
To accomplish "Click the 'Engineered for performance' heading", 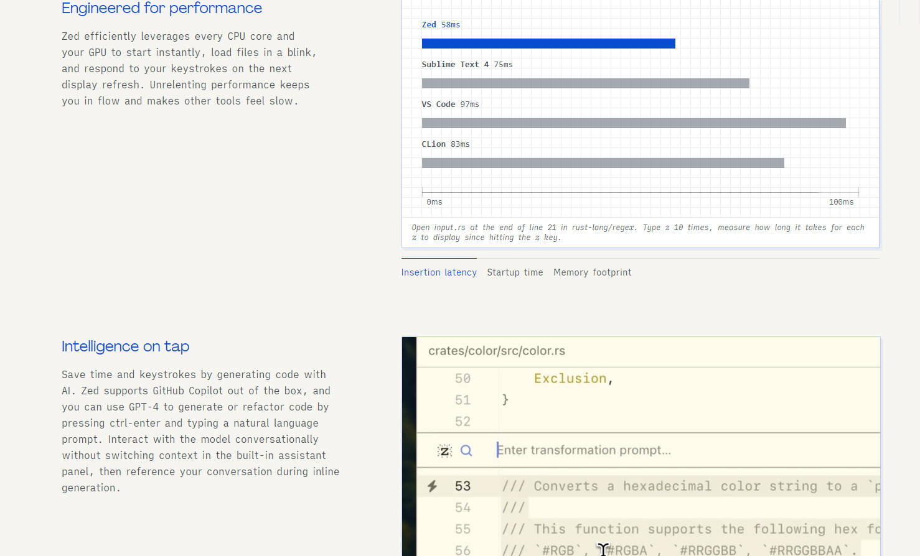I will pos(162,8).
